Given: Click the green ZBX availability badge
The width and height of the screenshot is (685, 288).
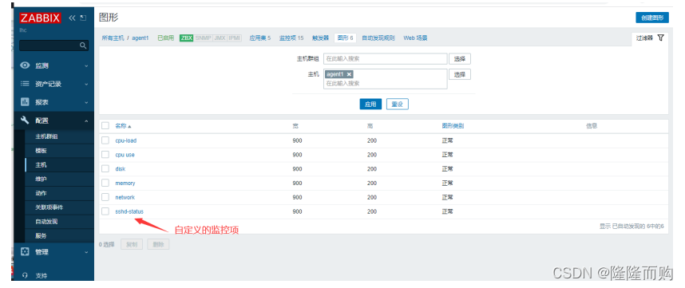Looking at the screenshot, I should 187,38.
